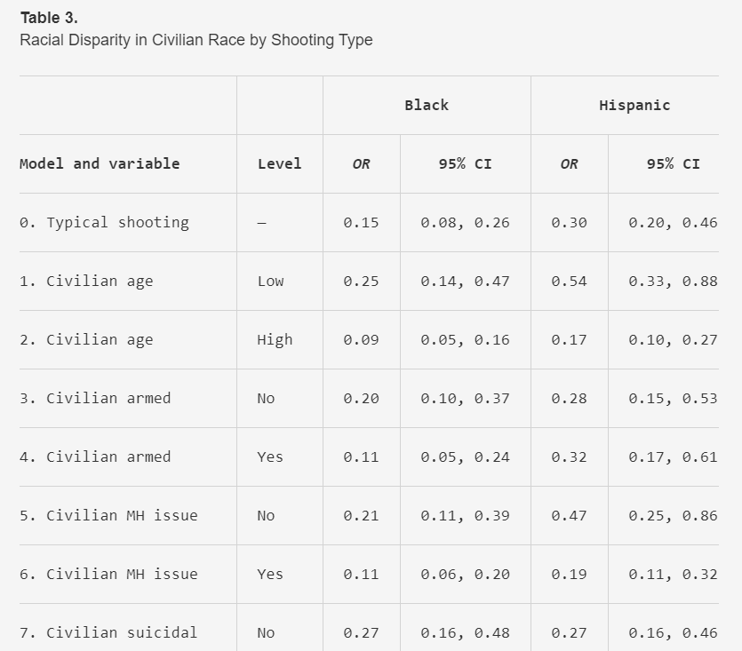This screenshot has width=742, height=651.
Task: Click the OR header under Black
Action: pos(361,163)
